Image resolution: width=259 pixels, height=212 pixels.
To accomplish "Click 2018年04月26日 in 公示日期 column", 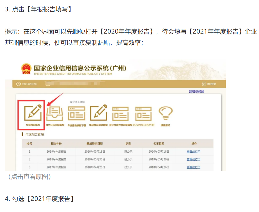I will (x=159, y=167).
